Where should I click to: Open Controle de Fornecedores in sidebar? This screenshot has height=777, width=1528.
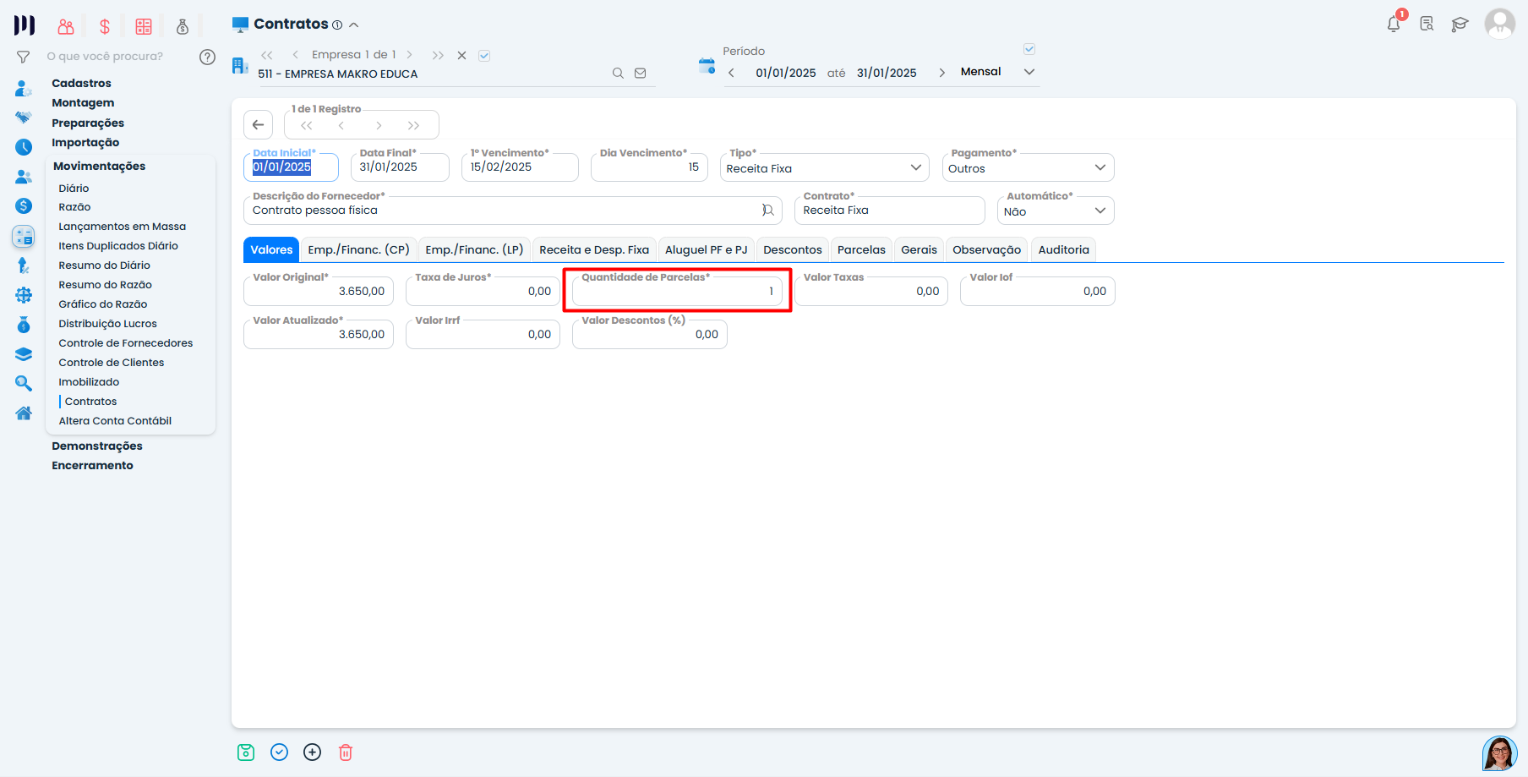[125, 343]
